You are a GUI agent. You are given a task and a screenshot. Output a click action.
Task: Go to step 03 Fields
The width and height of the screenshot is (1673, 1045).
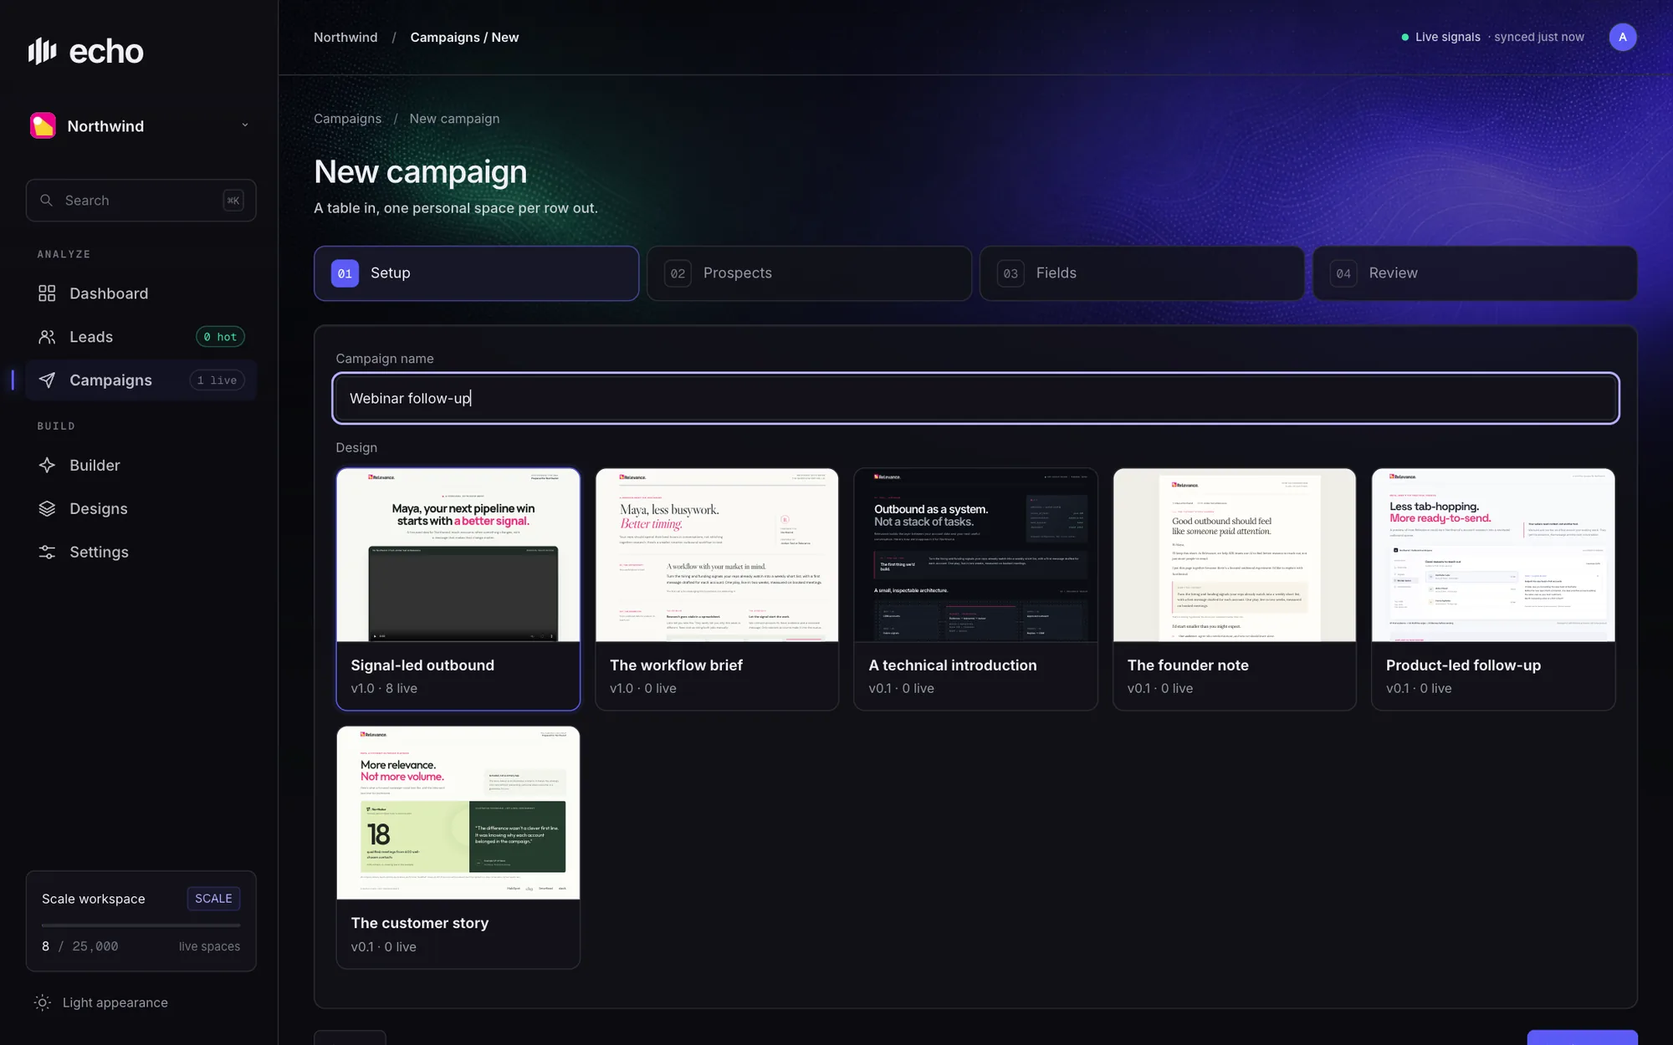coord(1142,273)
